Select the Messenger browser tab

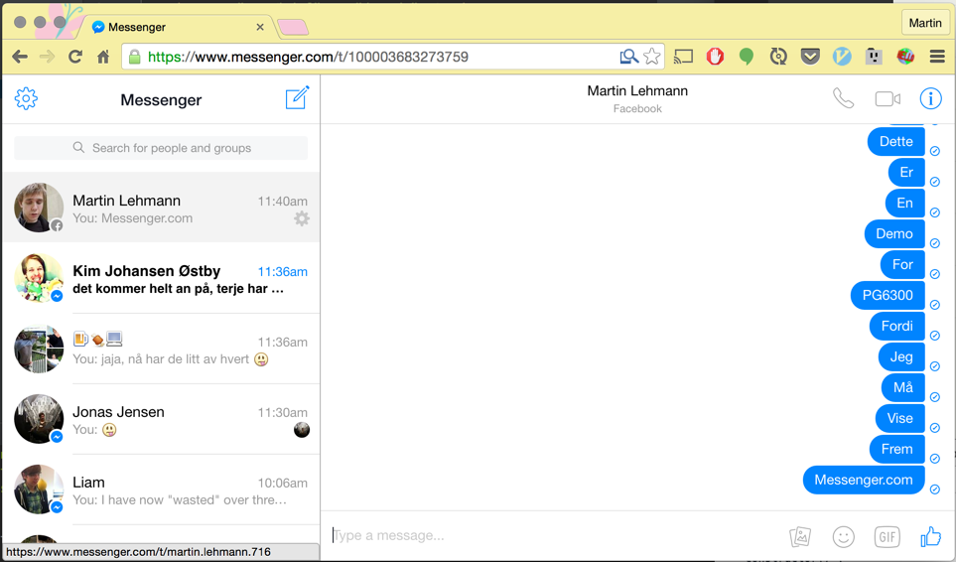[177, 27]
